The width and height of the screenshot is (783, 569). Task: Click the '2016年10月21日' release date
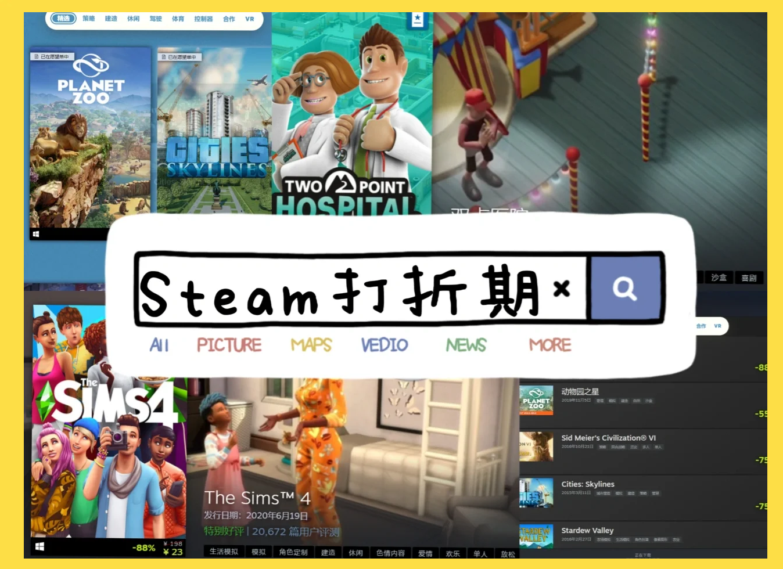(577, 447)
